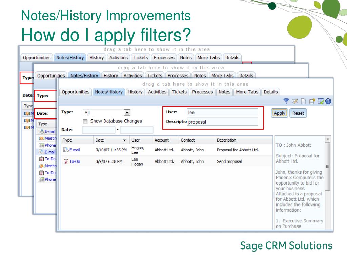Click Type column header in the middle window
Screen dimensions: 347x260
coord(47,124)
